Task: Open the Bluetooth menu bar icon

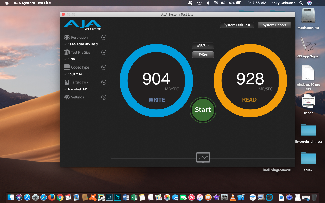Action: click(x=208, y=3)
